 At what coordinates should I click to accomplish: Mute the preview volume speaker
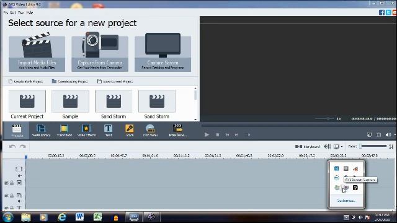(388, 135)
